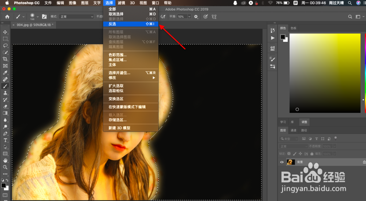
Task: Open the 模式 blend mode dropdown
Action: tap(76, 16)
